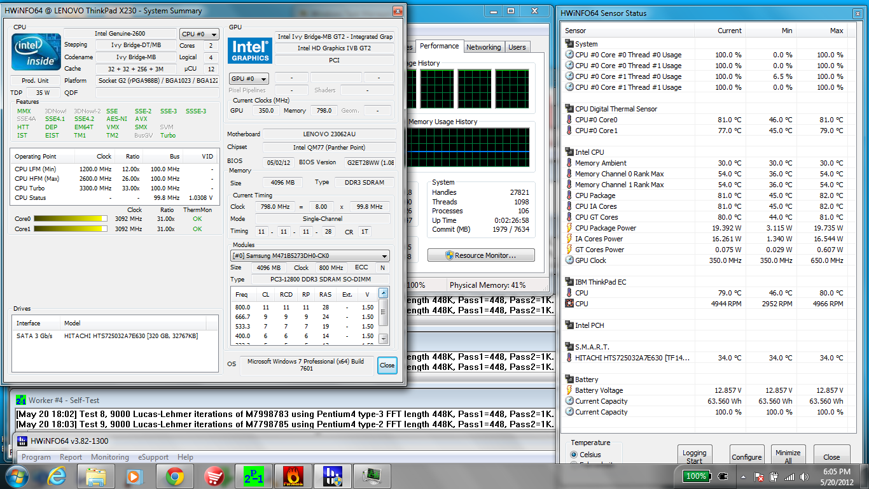Open the Monitoring menu in HWiNFO64
Image resolution: width=869 pixels, height=489 pixels.
[110, 457]
